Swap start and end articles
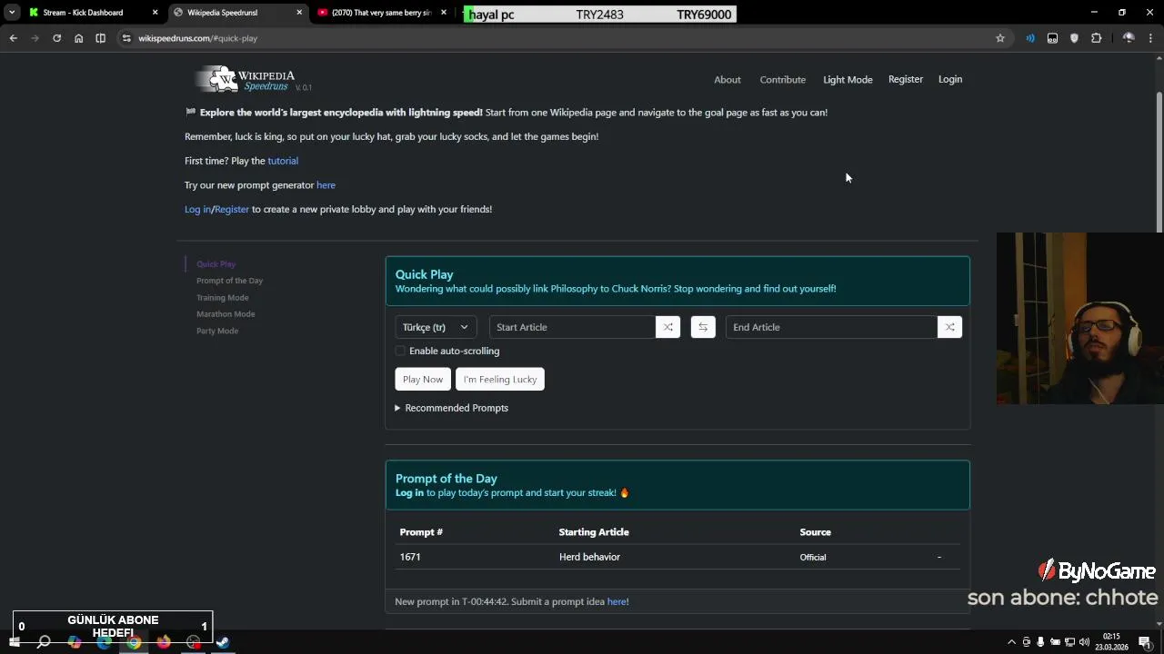 click(x=703, y=327)
